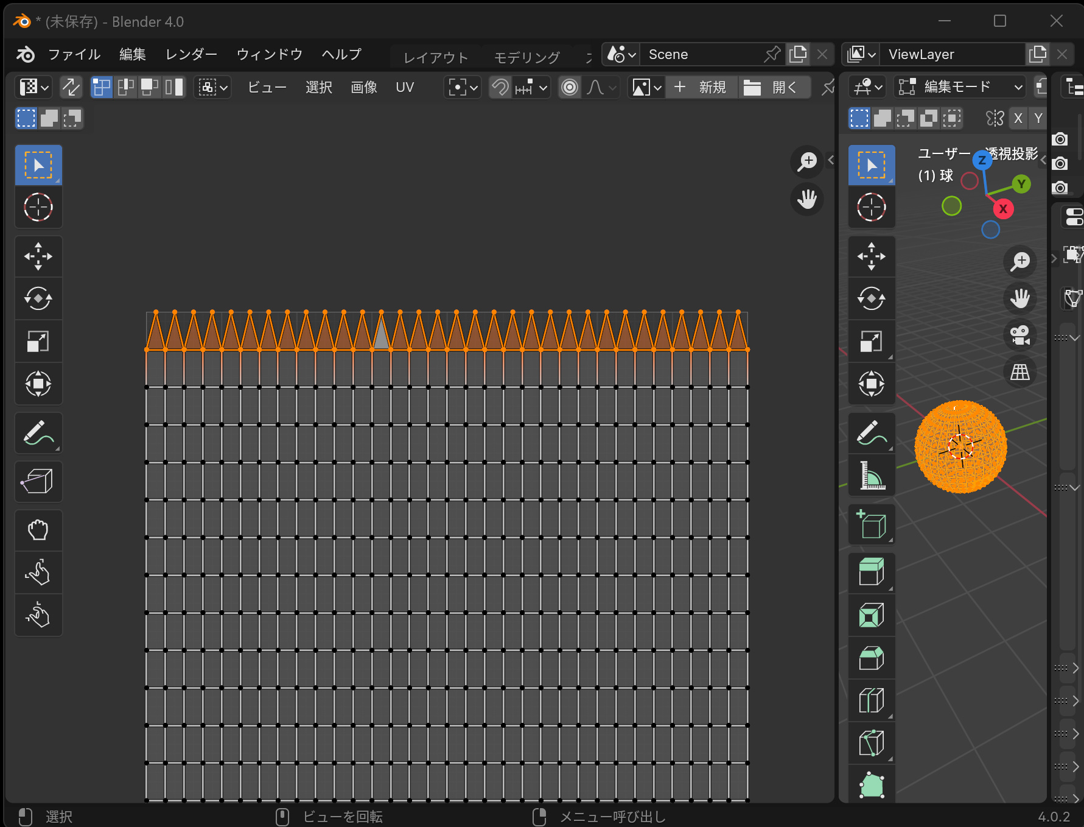The width and height of the screenshot is (1084, 827).
Task: Select the UV Rip Region tool
Action: tap(38, 482)
